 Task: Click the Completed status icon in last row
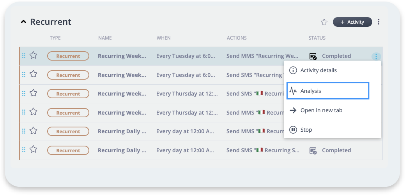pos(313,151)
